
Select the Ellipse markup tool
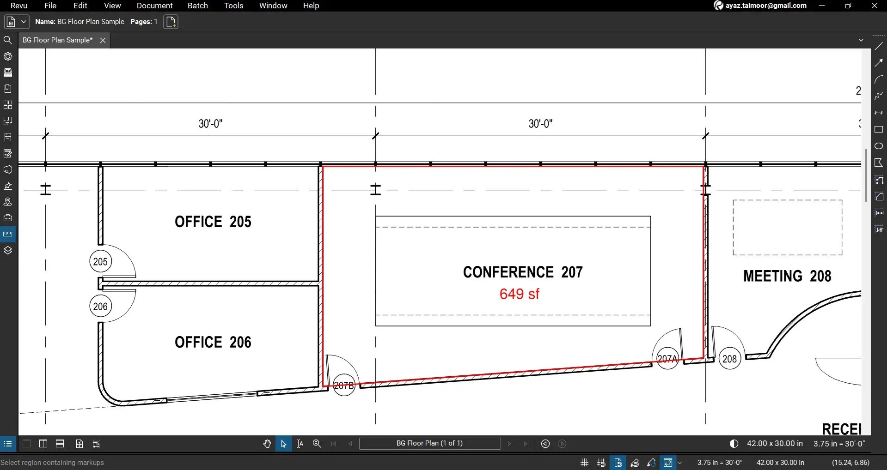click(879, 146)
